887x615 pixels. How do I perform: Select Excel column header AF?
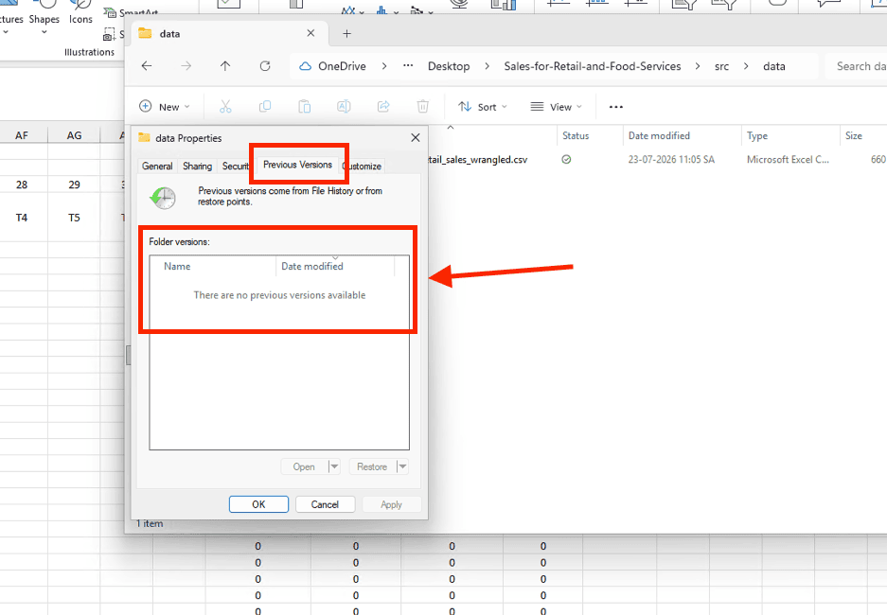point(22,135)
